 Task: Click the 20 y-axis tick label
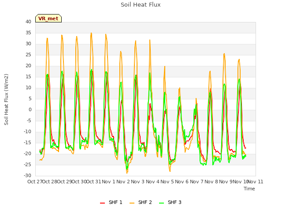(28, 65)
